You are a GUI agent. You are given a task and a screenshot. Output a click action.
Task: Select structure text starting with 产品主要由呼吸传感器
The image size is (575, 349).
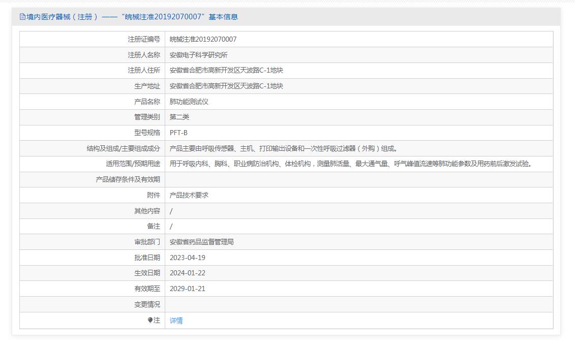284,148
